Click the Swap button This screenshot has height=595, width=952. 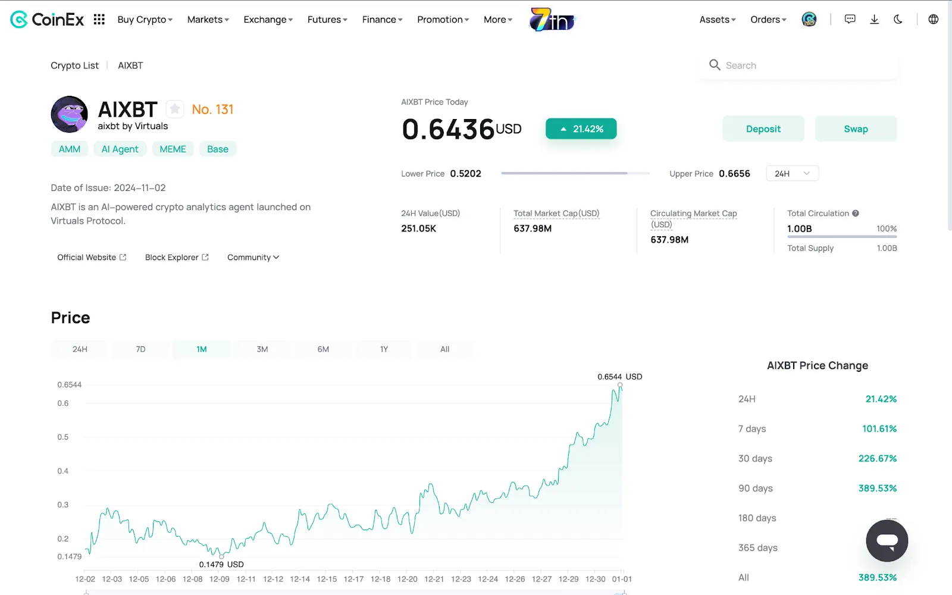click(x=856, y=129)
